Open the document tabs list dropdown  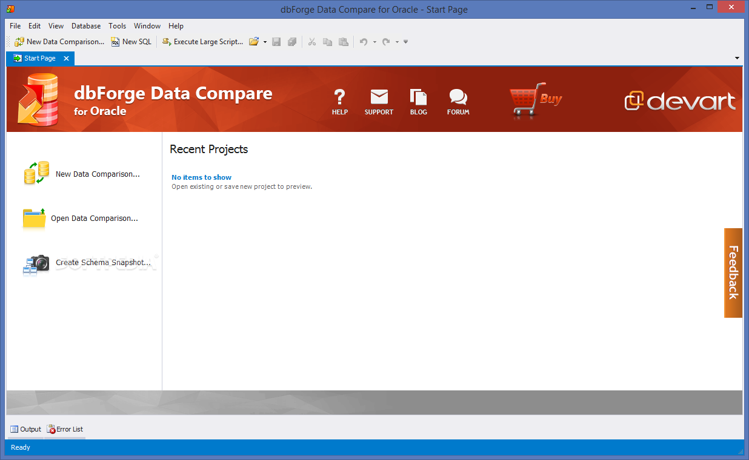click(x=737, y=58)
